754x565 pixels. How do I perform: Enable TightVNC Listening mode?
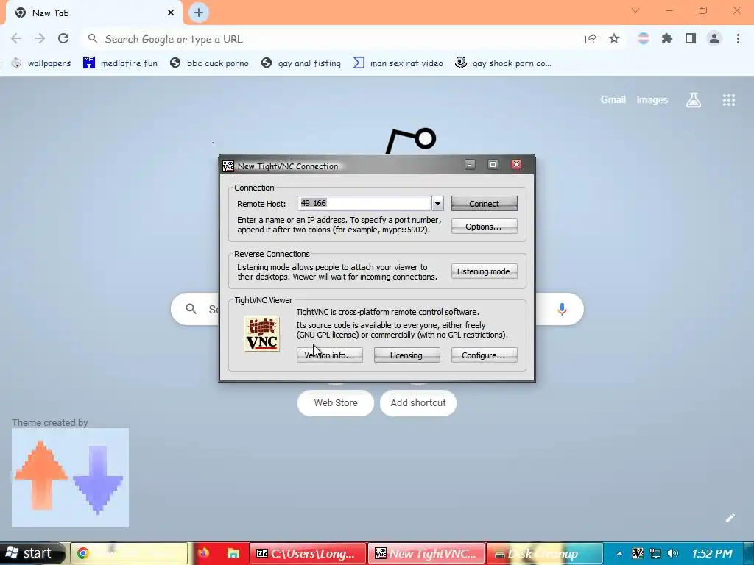pos(485,271)
